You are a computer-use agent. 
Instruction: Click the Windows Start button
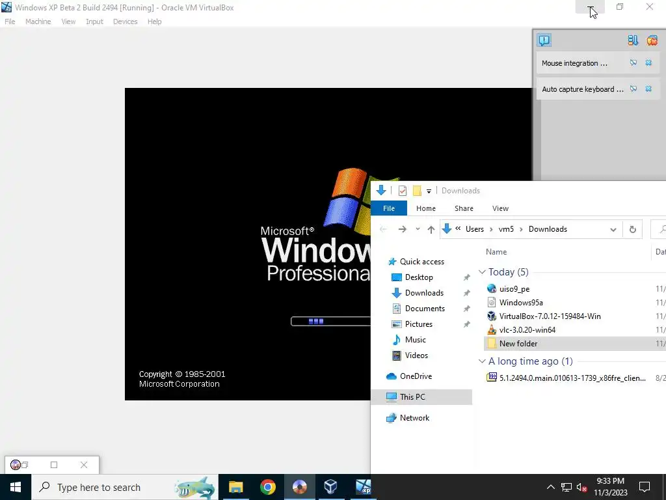(x=16, y=487)
